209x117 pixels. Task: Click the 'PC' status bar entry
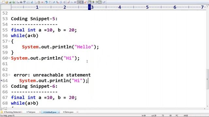click(177, 116)
